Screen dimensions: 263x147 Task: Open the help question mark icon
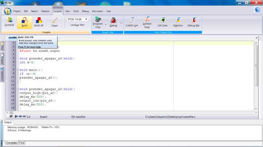click(x=257, y=10)
